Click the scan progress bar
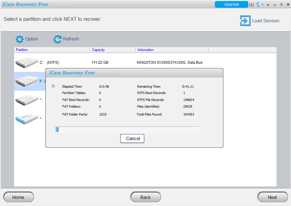The height and width of the screenshot is (206, 291). [127, 130]
